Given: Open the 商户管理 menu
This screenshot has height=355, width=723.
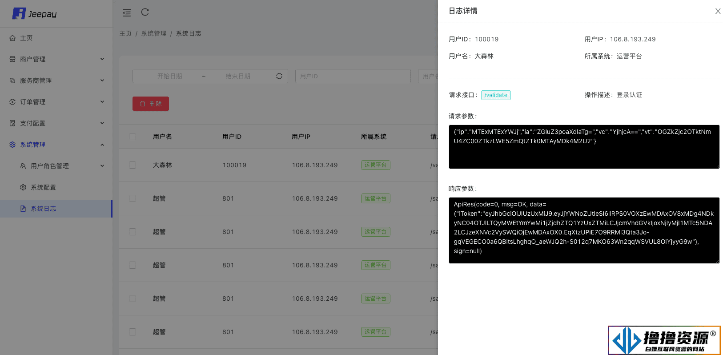Looking at the screenshot, I should (x=56, y=59).
